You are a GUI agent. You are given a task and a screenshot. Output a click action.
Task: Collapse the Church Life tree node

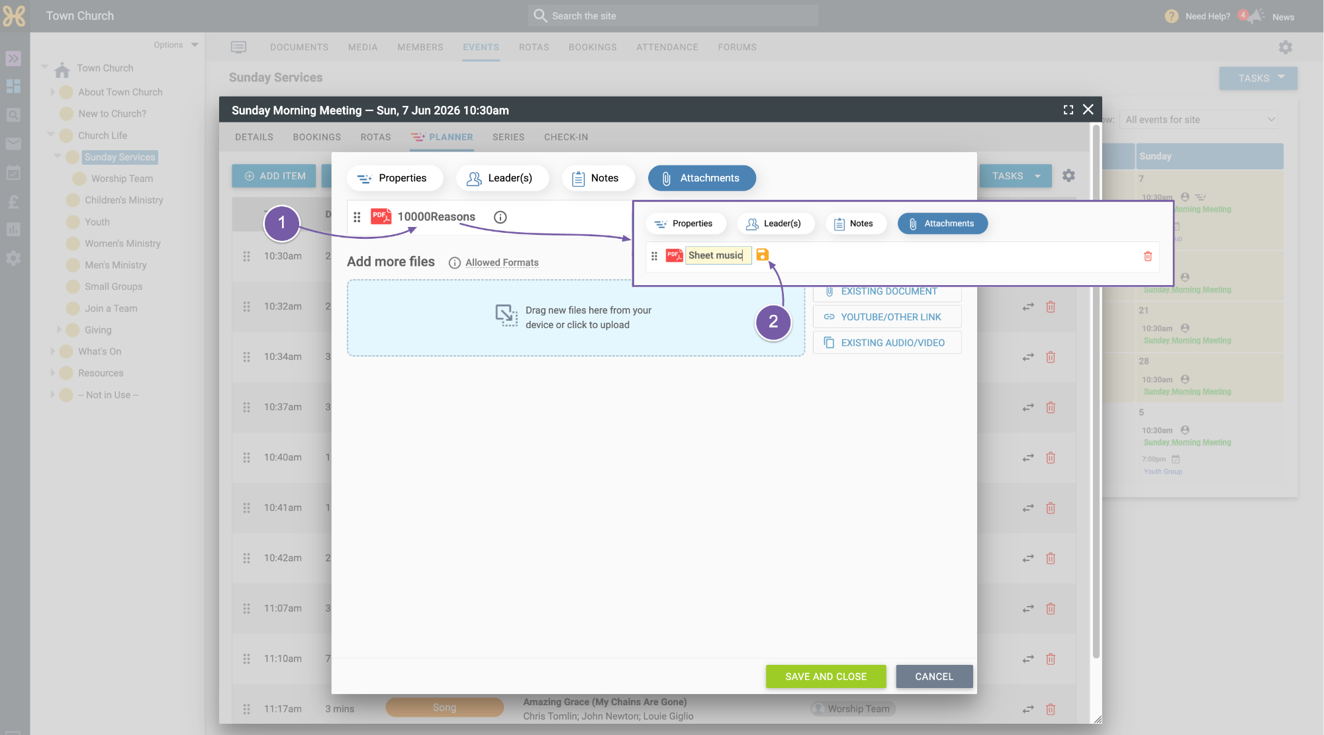pos(51,135)
